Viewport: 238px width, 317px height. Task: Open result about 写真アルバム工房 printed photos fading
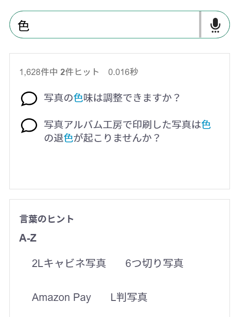pyautogui.click(x=127, y=131)
